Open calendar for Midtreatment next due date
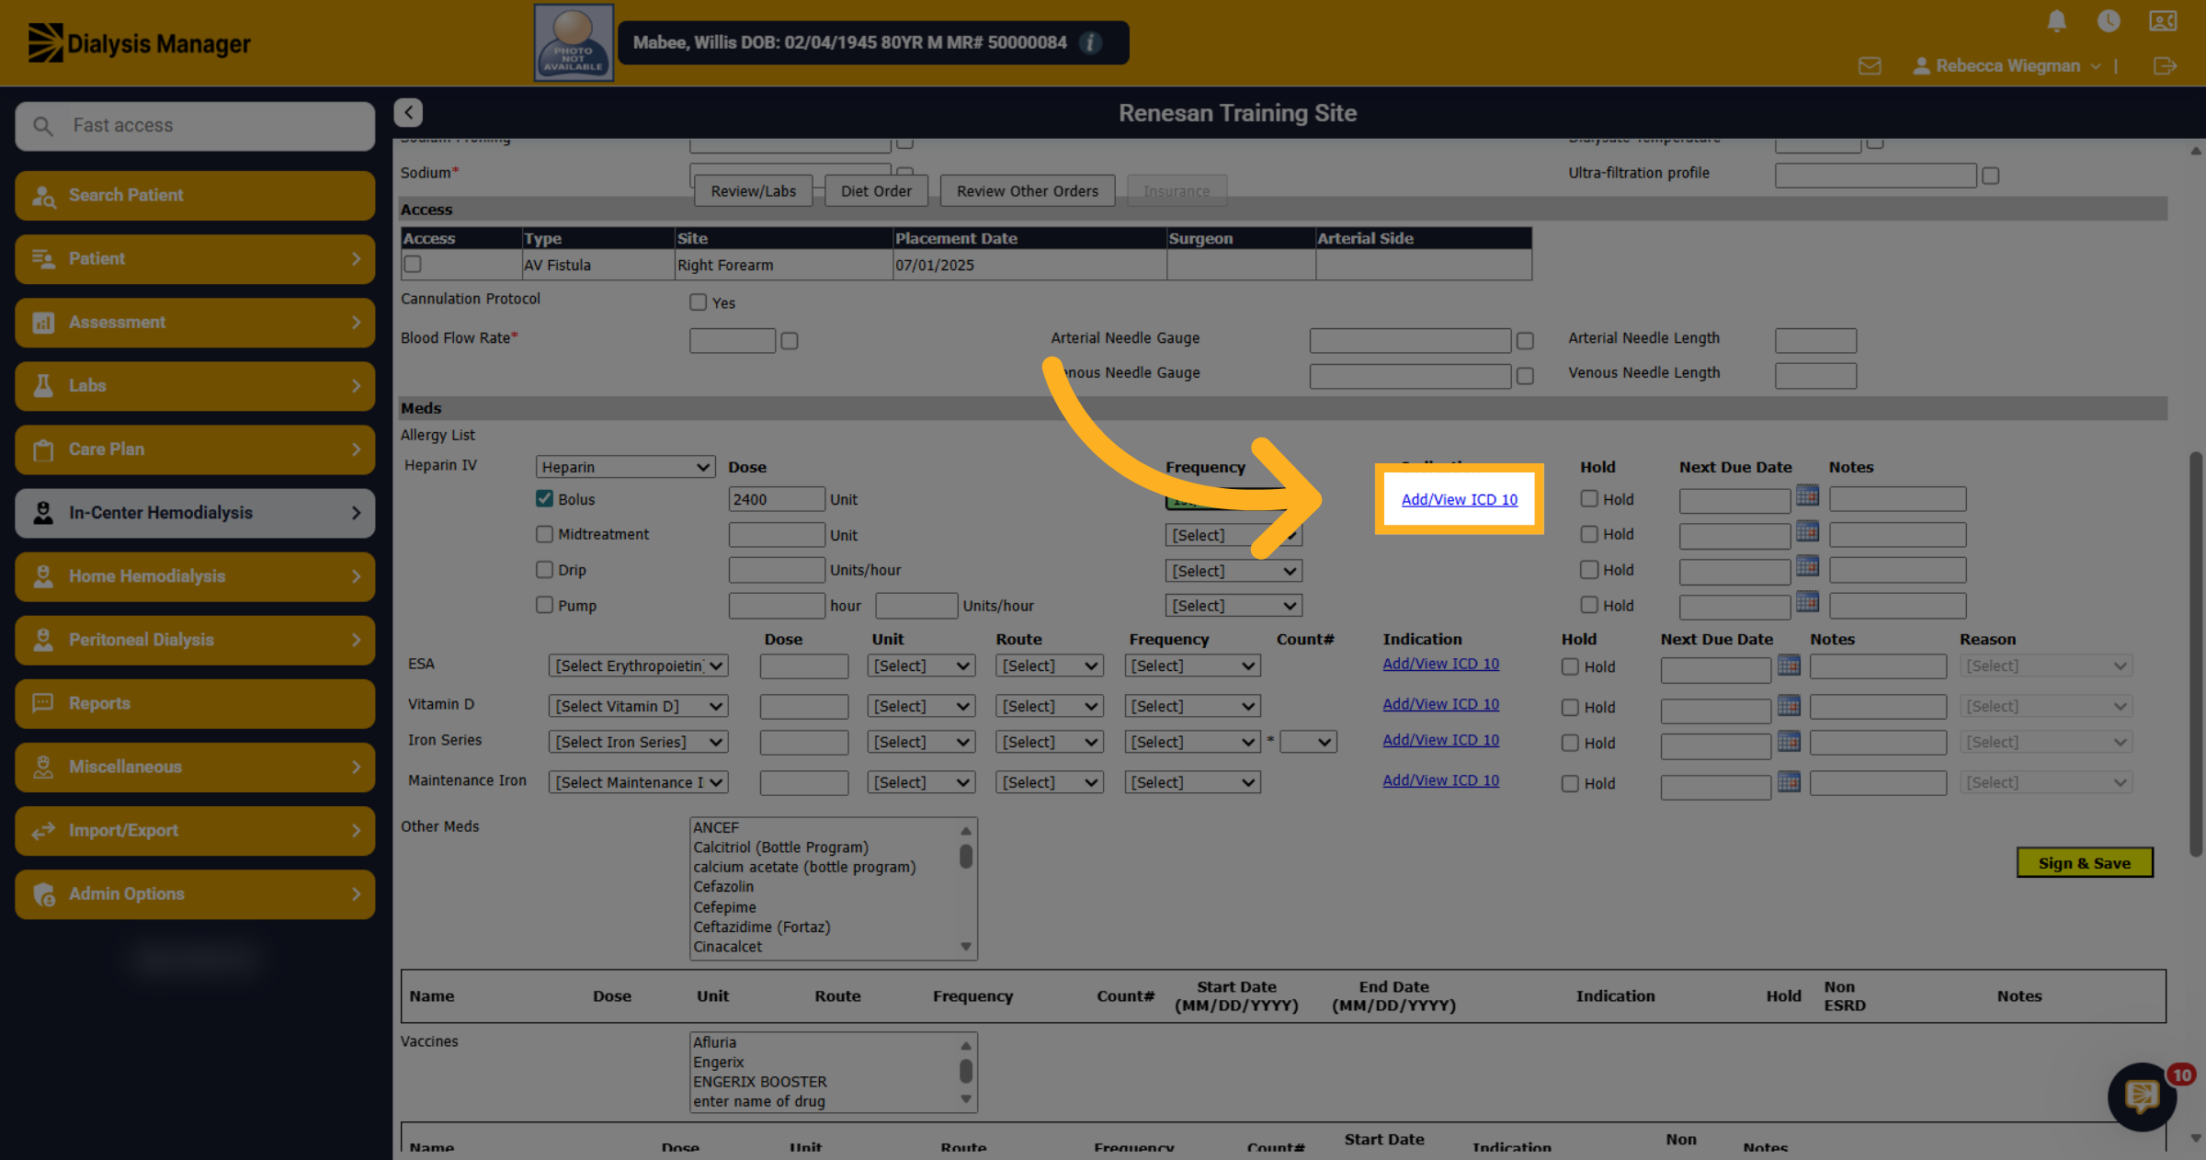 click(x=1807, y=531)
